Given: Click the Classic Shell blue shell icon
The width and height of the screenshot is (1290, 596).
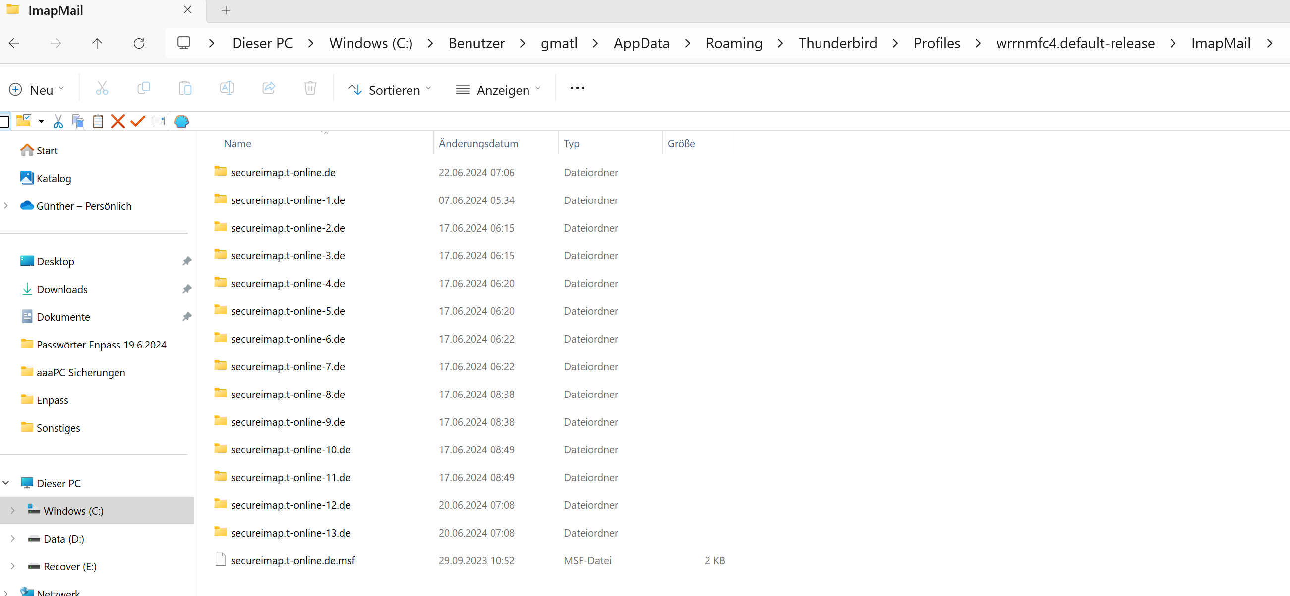Looking at the screenshot, I should point(181,121).
